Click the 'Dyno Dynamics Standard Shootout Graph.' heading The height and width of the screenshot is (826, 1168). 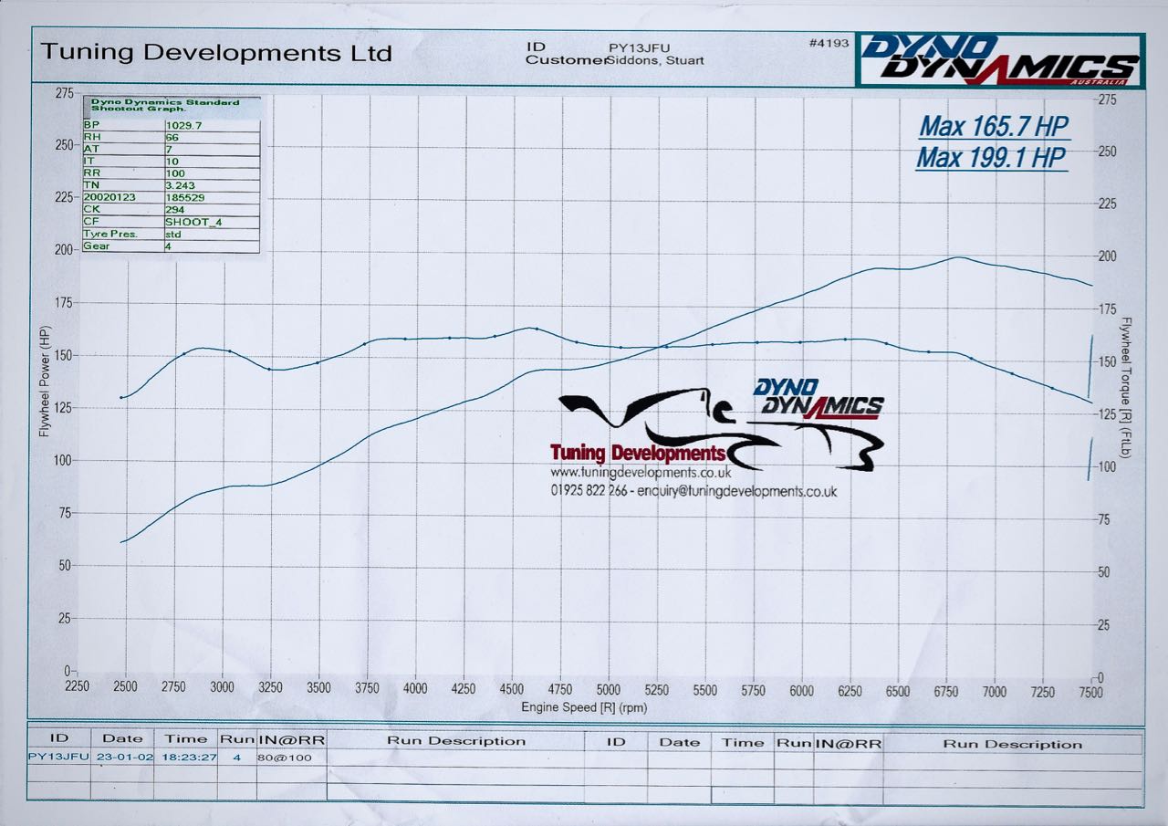(164, 105)
